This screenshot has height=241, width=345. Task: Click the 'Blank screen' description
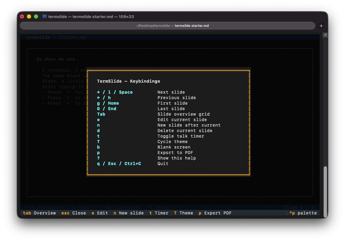point(174,147)
